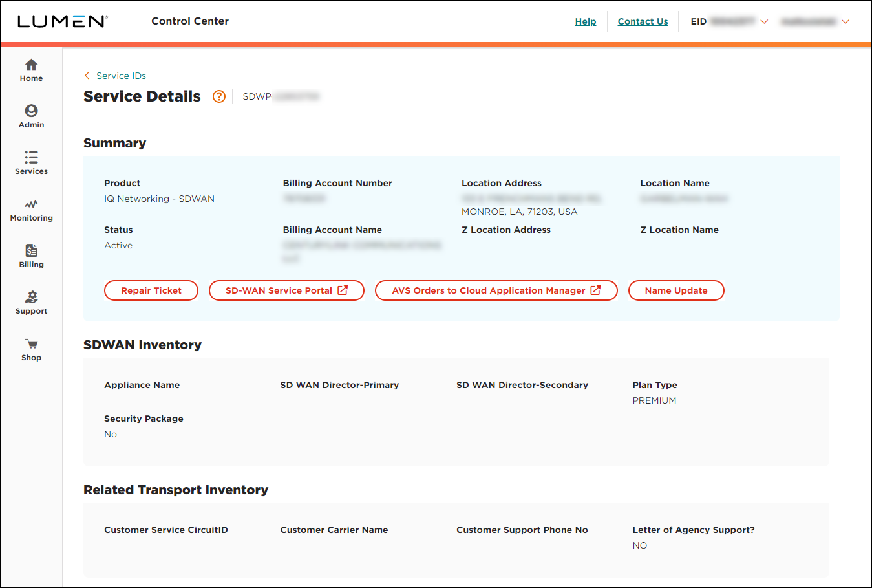Open AVS Orders to Cloud Application Manager
Viewport: 872px width, 588px height.
tap(496, 290)
